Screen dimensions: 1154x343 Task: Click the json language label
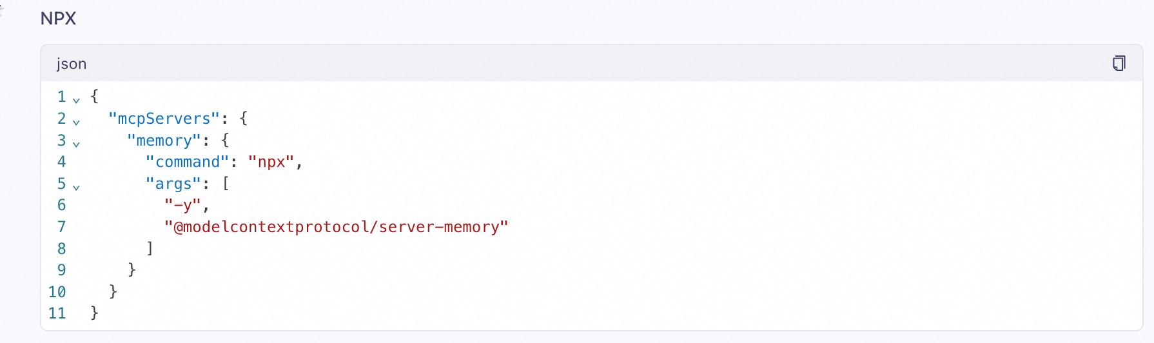(72, 64)
